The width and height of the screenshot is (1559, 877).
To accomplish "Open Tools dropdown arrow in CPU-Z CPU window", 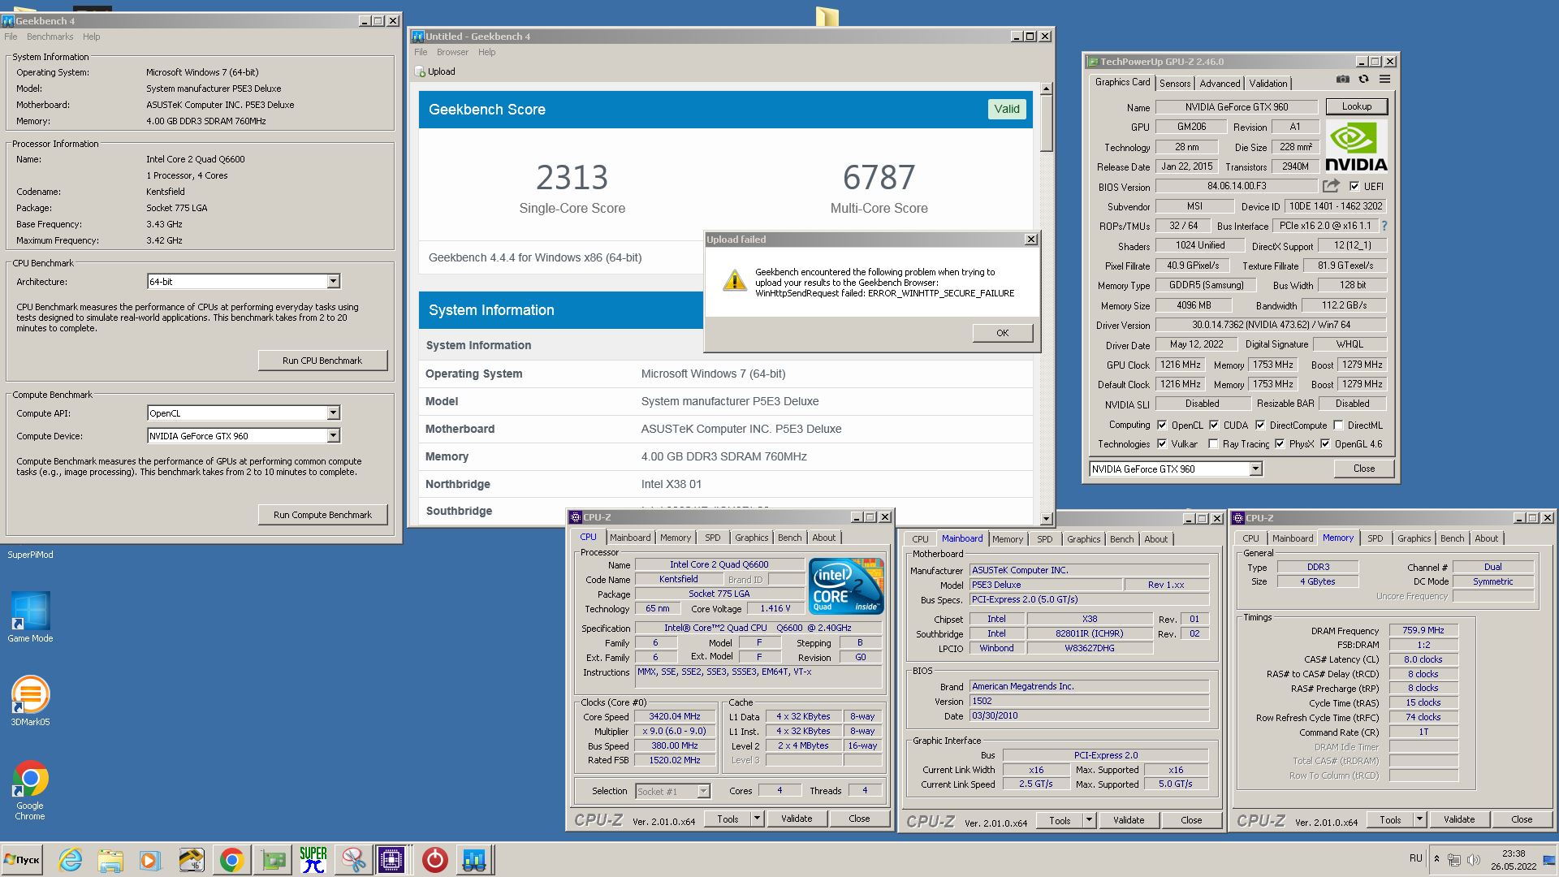I will 757,819.
